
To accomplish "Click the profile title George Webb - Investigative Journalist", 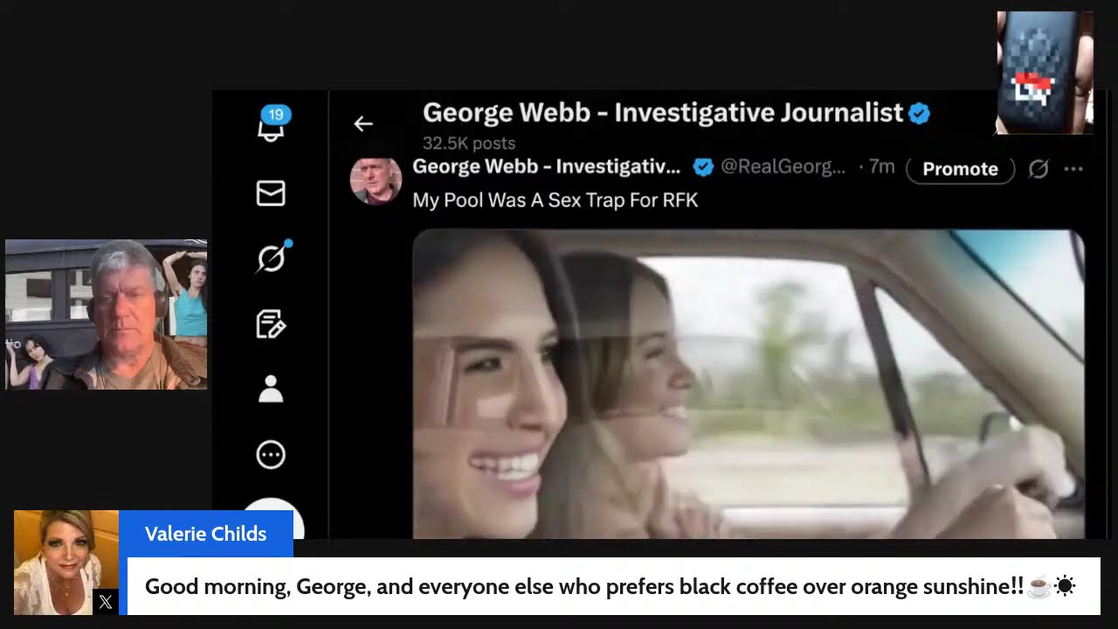I will tap(663, 113).
